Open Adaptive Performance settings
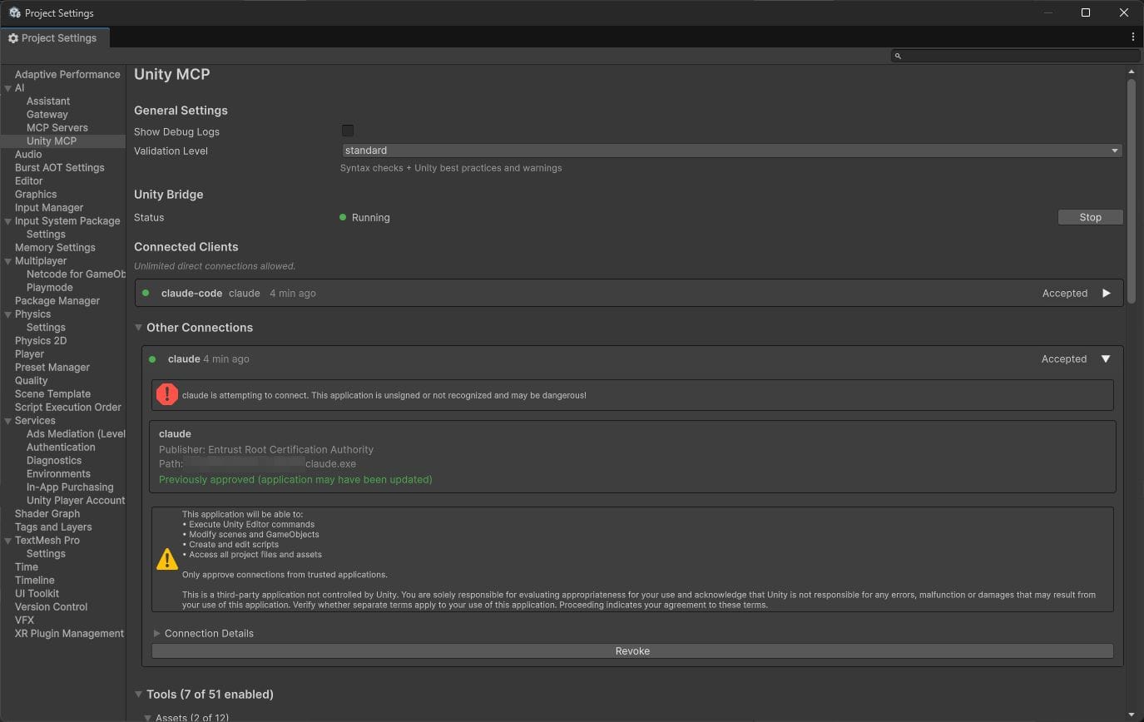 pyautogui.click(x=67, y=74)
